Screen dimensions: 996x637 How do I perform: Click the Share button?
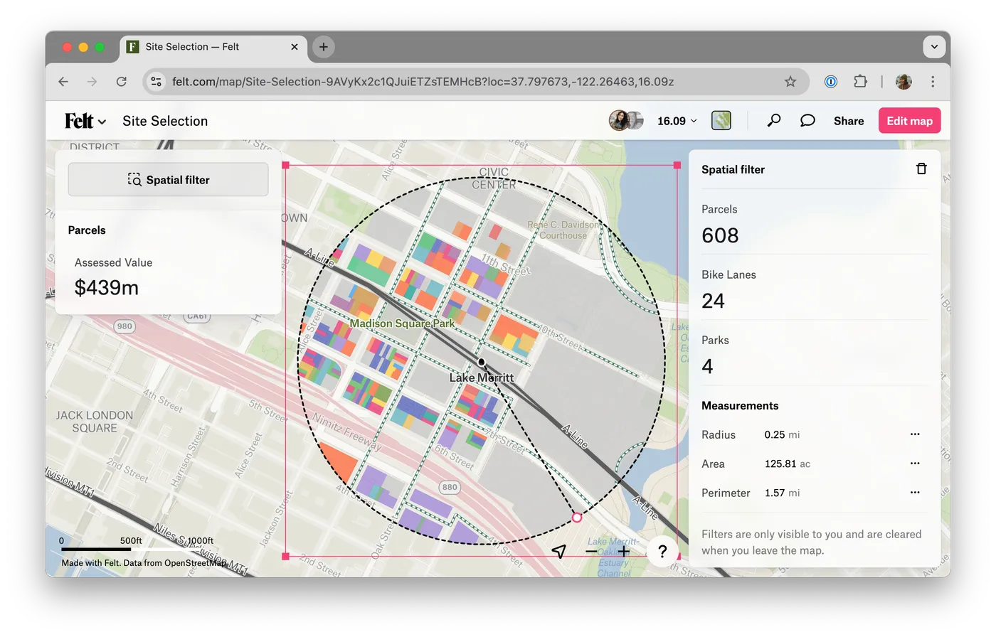(x=849, y=121)
